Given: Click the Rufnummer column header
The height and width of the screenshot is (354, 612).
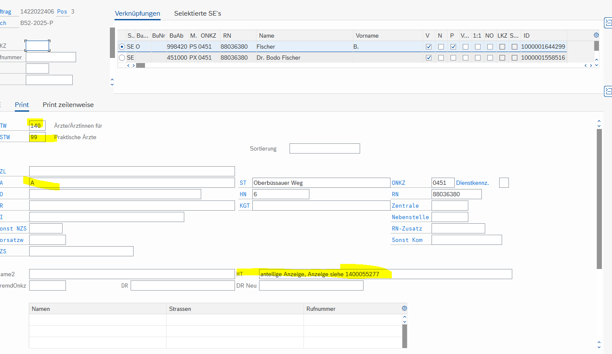Looking at the screenshot, I should 352,309.
